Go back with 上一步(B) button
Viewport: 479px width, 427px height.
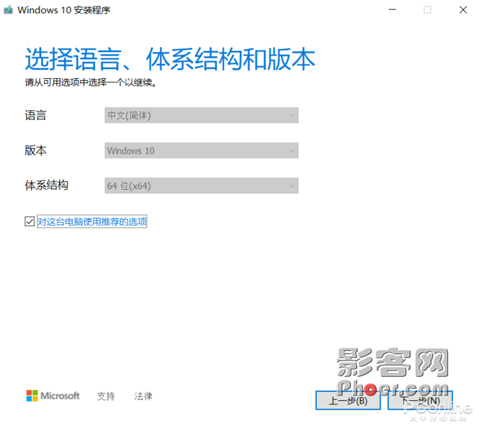point(348,400)
